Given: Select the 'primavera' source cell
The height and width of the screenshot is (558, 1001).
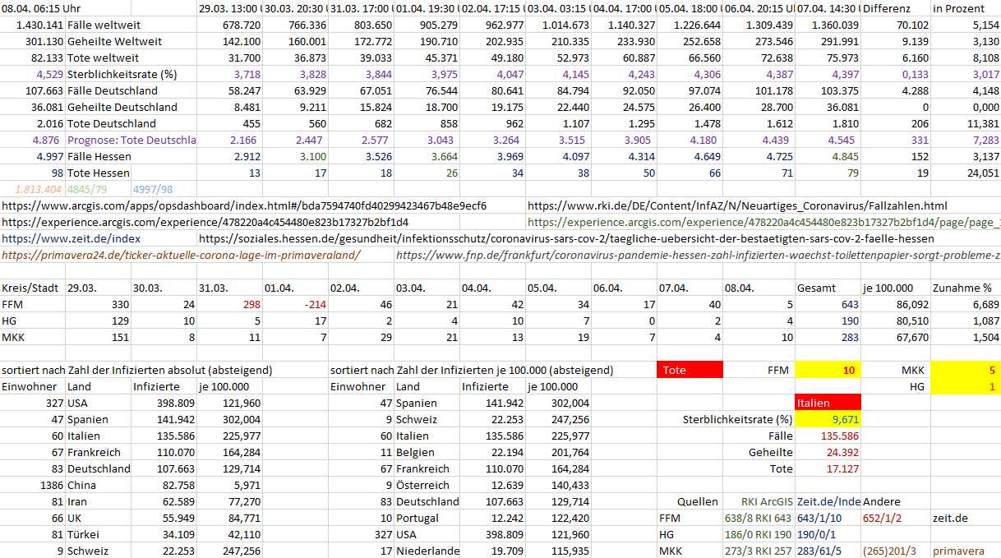Looking at the screenshot, I should [959, 551].
